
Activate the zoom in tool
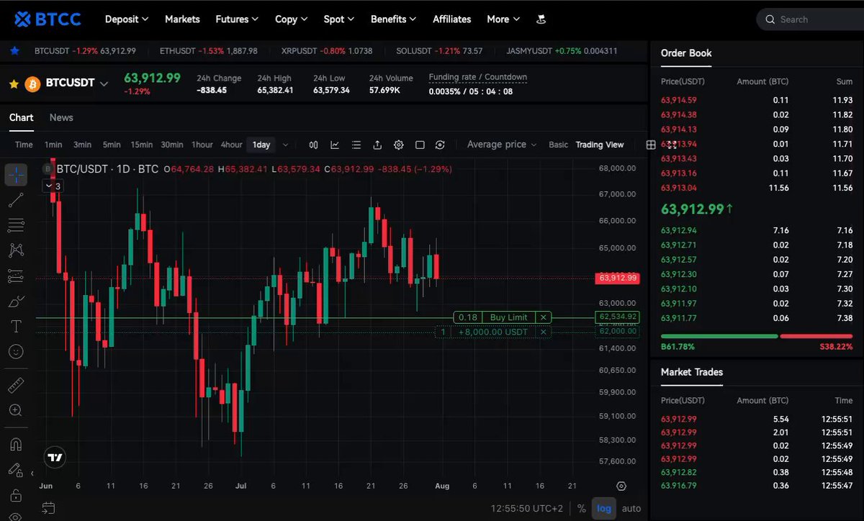click(x=16, y=410)
